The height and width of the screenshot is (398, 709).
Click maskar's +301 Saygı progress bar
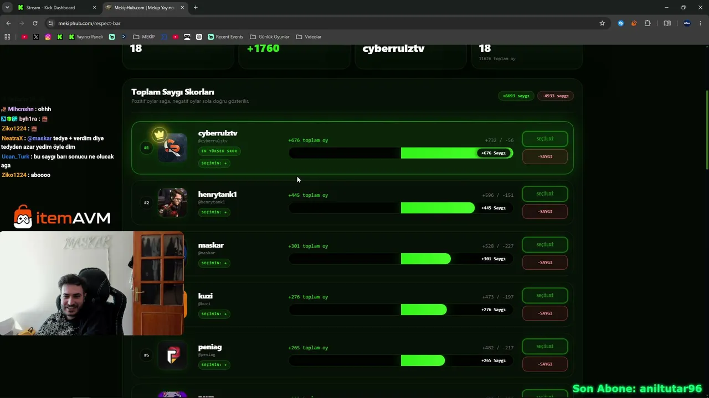401,259
